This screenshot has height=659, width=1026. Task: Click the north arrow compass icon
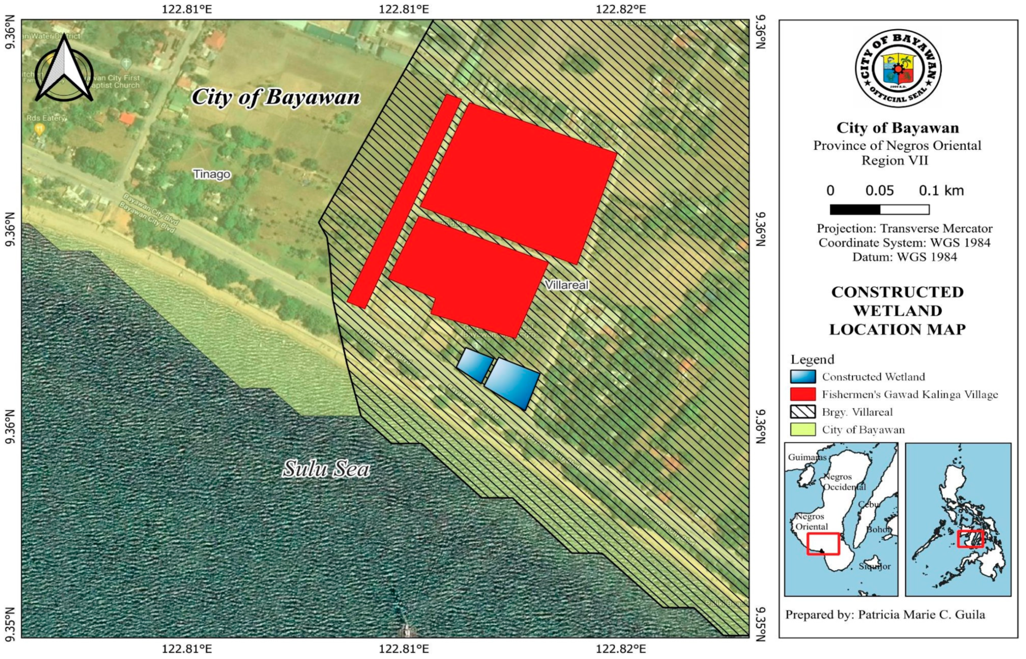coord(64,69)
